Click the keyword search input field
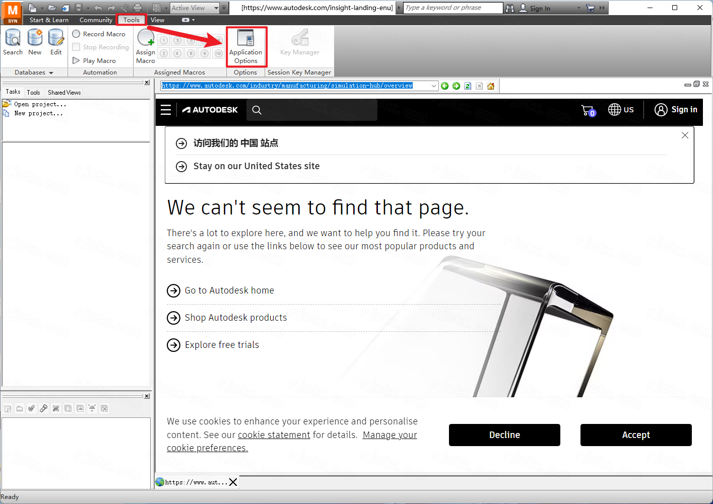The width and height of the screenshot is (713, 504). pos(452,8)
